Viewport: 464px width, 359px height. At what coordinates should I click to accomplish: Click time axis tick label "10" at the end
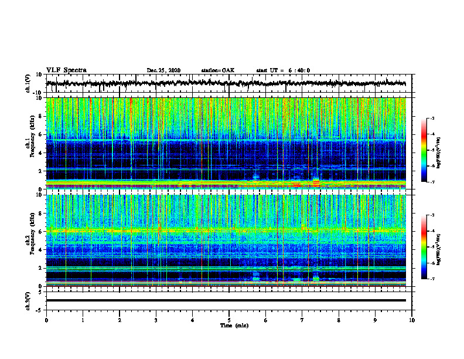pyautogui.click(x=412, y=320)
